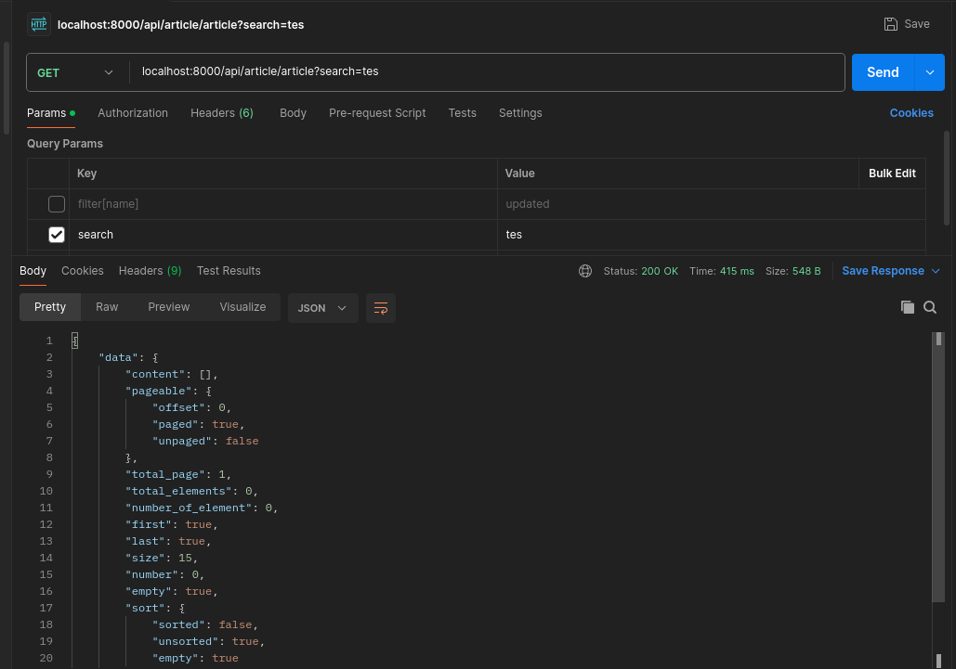Open the Cookies link
This screenshot has height=669, width=956.
tap(911, 113)
